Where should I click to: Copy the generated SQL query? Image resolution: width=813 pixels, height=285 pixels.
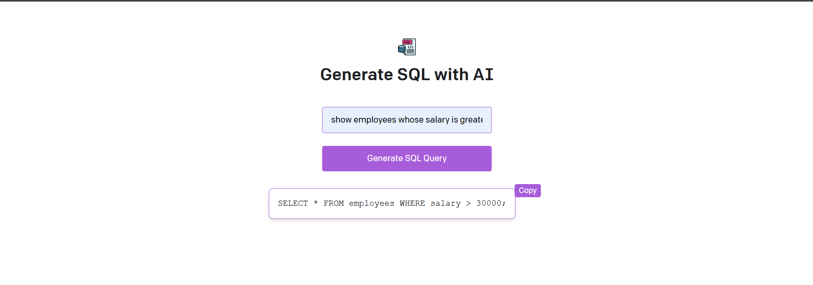pos(527,190)
